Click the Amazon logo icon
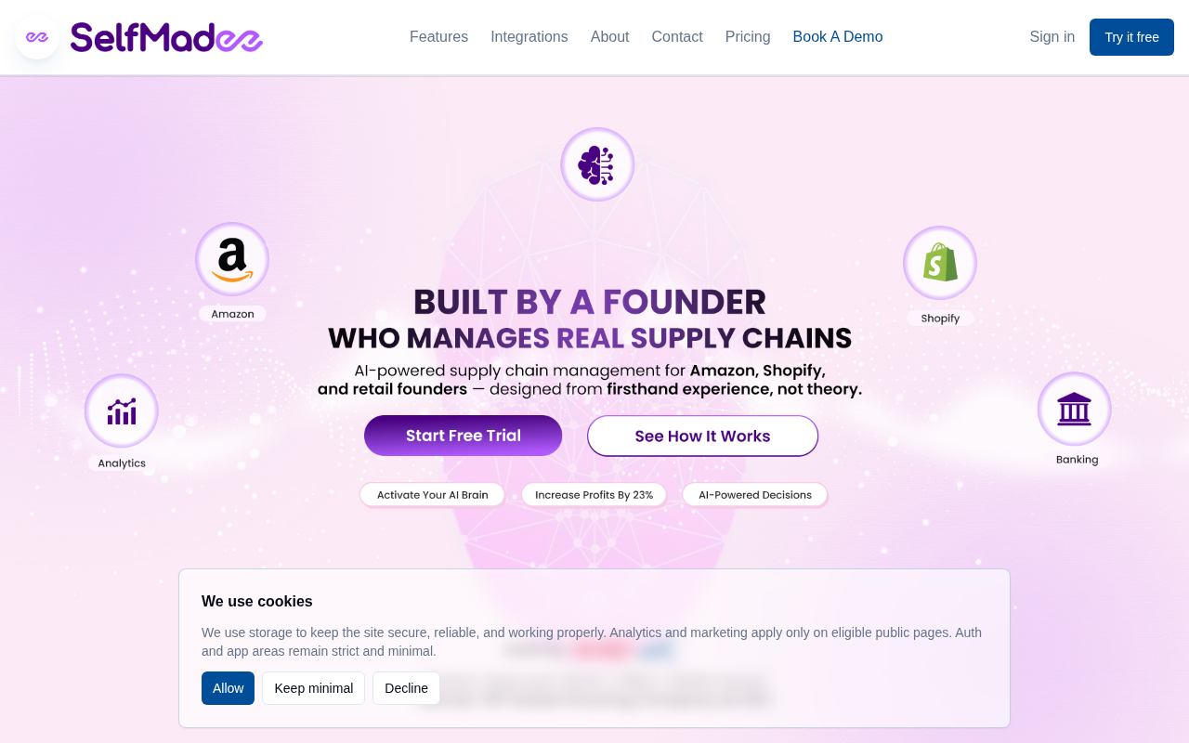The image size is (1189, 743). (x=232, y=259)
